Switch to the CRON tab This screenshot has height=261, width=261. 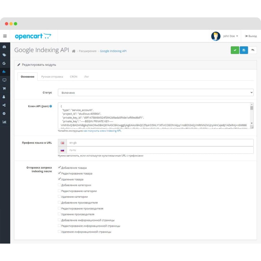coord(74,77)
